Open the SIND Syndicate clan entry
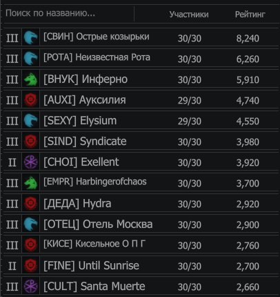The image size is (280, 297). (141, 141)
